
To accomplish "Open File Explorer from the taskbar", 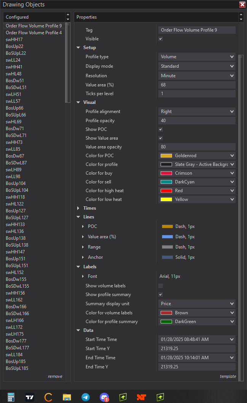I will point(67,397).
